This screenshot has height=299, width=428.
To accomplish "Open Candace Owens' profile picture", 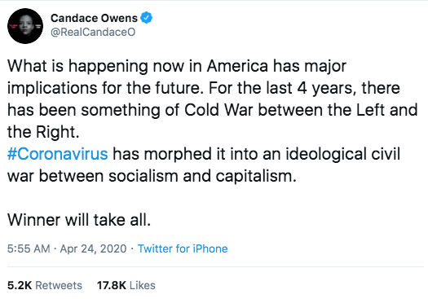I will pos(25,26).
